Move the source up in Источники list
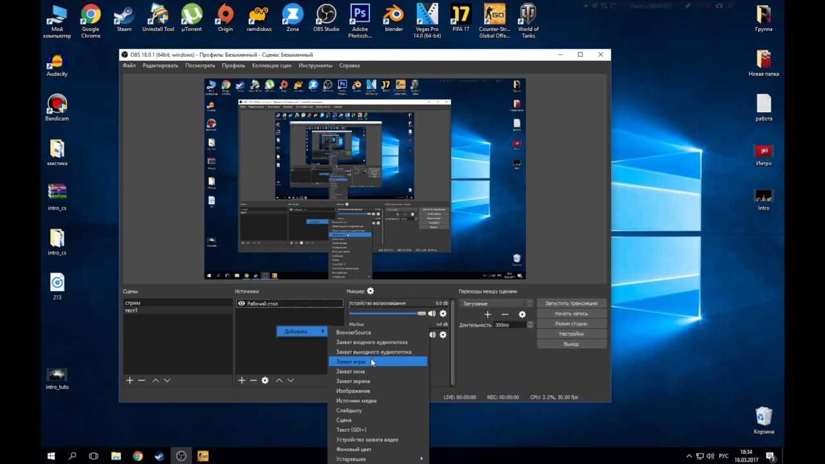 (x=279, y=380)
